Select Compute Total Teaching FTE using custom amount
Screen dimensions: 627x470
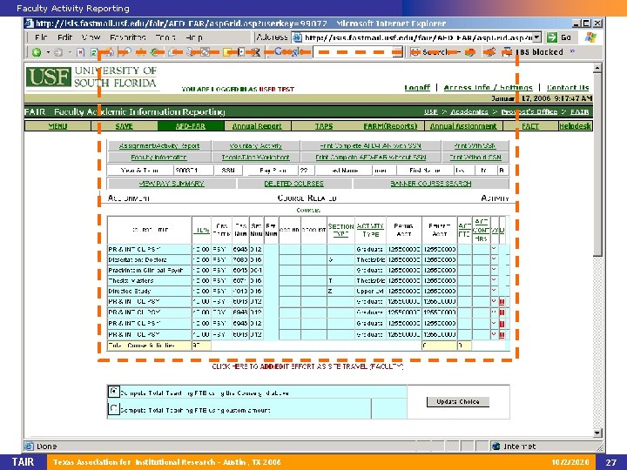113,409
